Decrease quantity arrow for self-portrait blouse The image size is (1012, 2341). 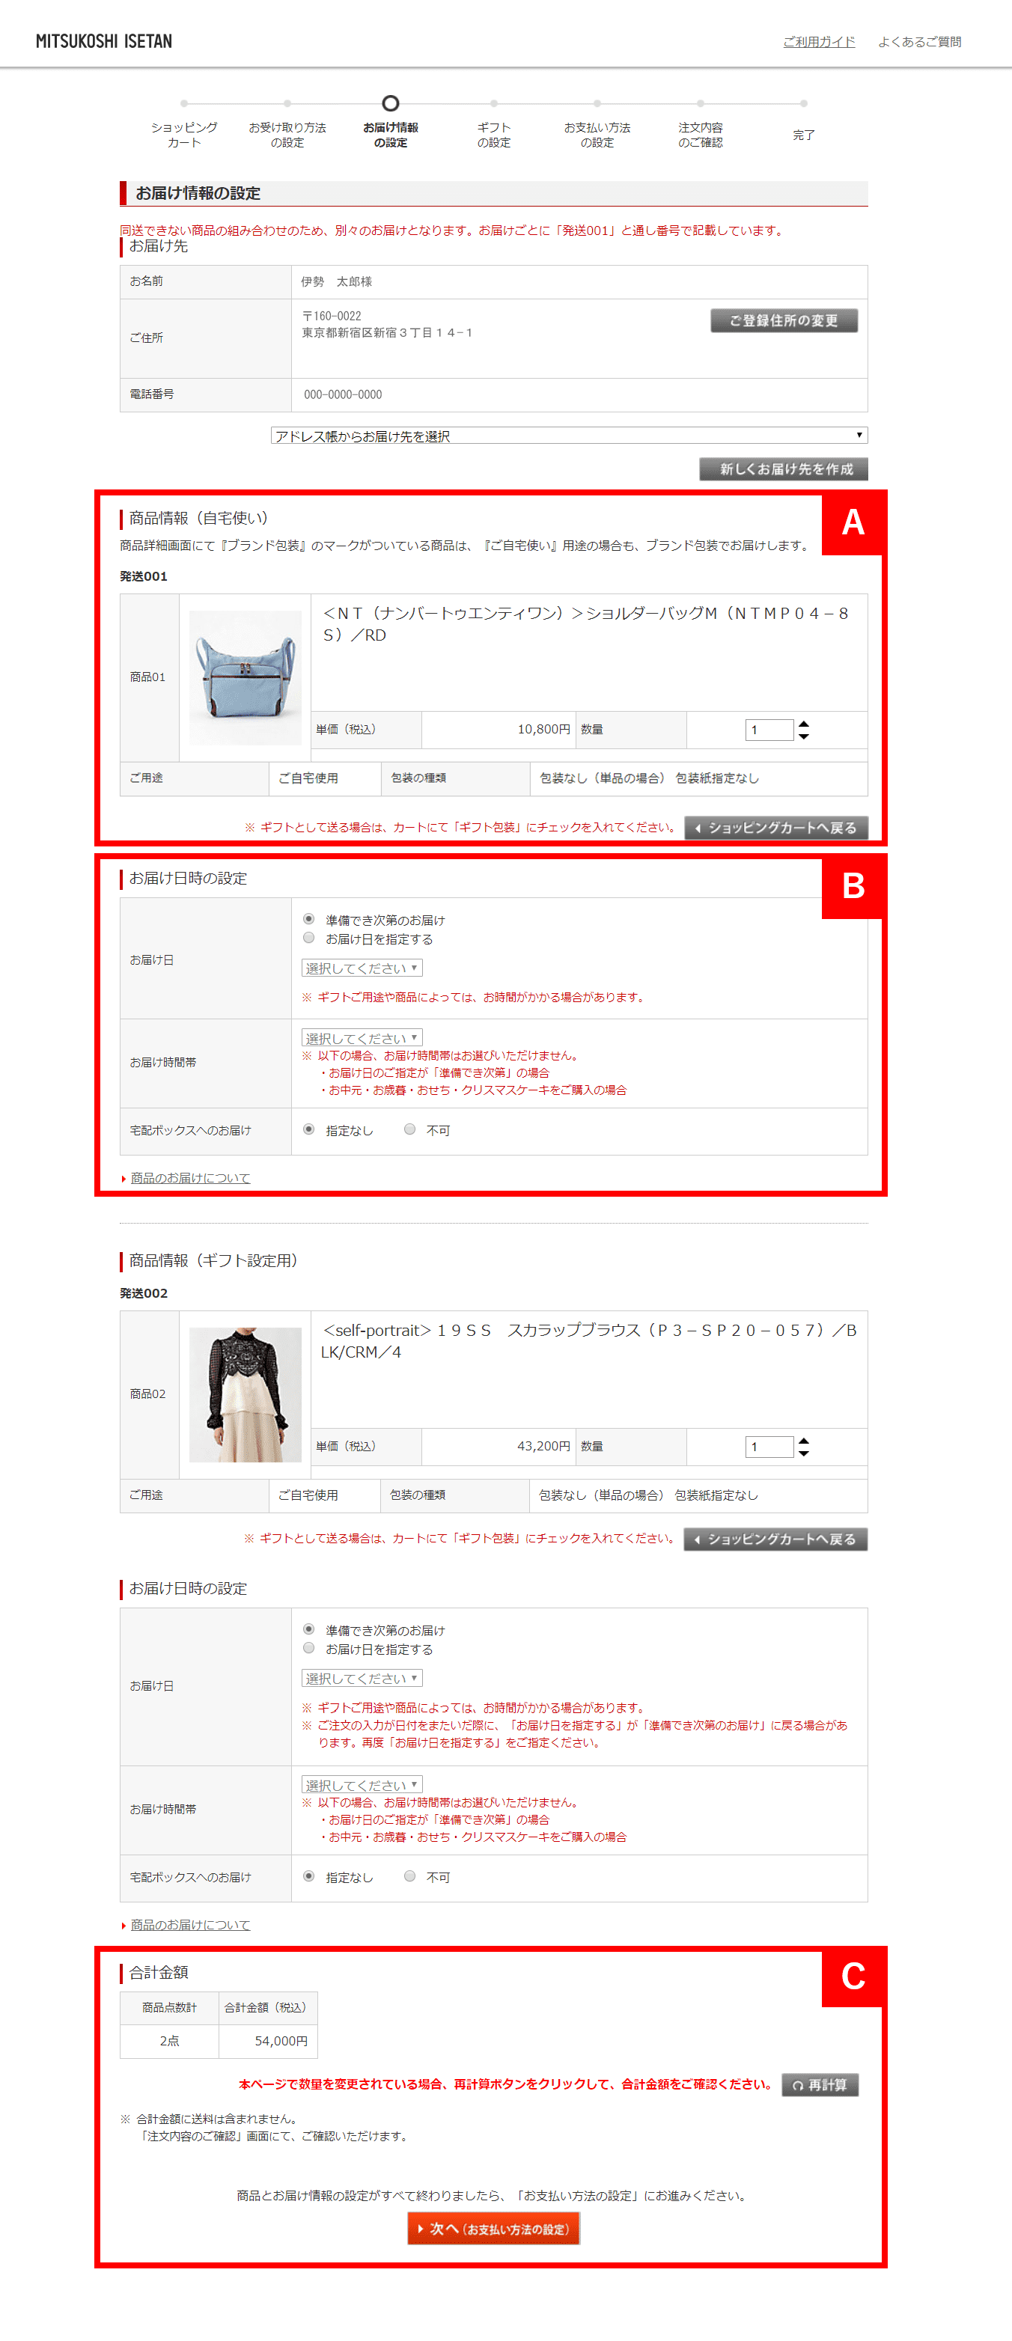[804, 1453]
